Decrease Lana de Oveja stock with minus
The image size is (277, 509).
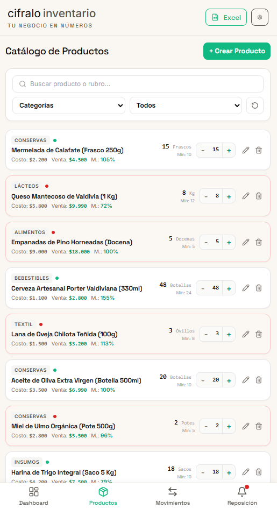coord(206,334)
